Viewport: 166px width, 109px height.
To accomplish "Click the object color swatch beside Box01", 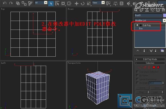I will point(165,15).
